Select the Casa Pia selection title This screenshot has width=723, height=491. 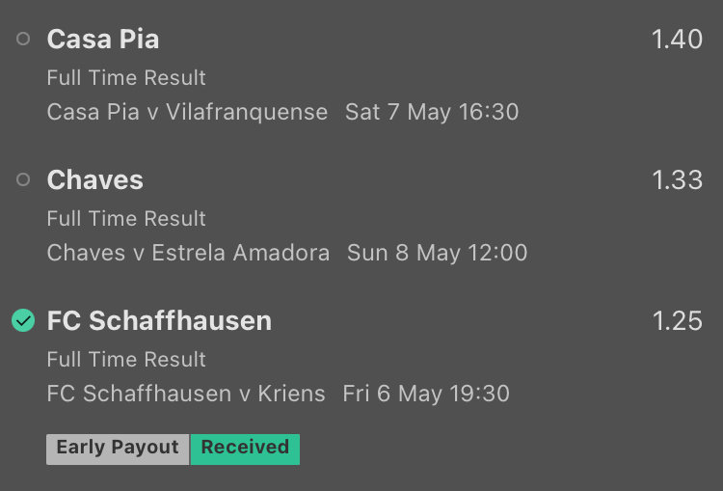click(103, 40)
